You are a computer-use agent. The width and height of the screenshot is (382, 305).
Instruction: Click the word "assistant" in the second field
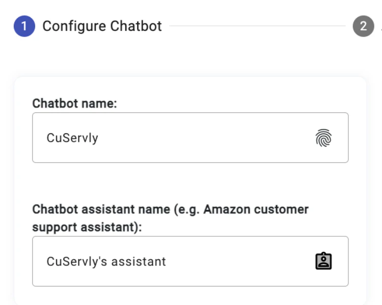click(140, 261)
